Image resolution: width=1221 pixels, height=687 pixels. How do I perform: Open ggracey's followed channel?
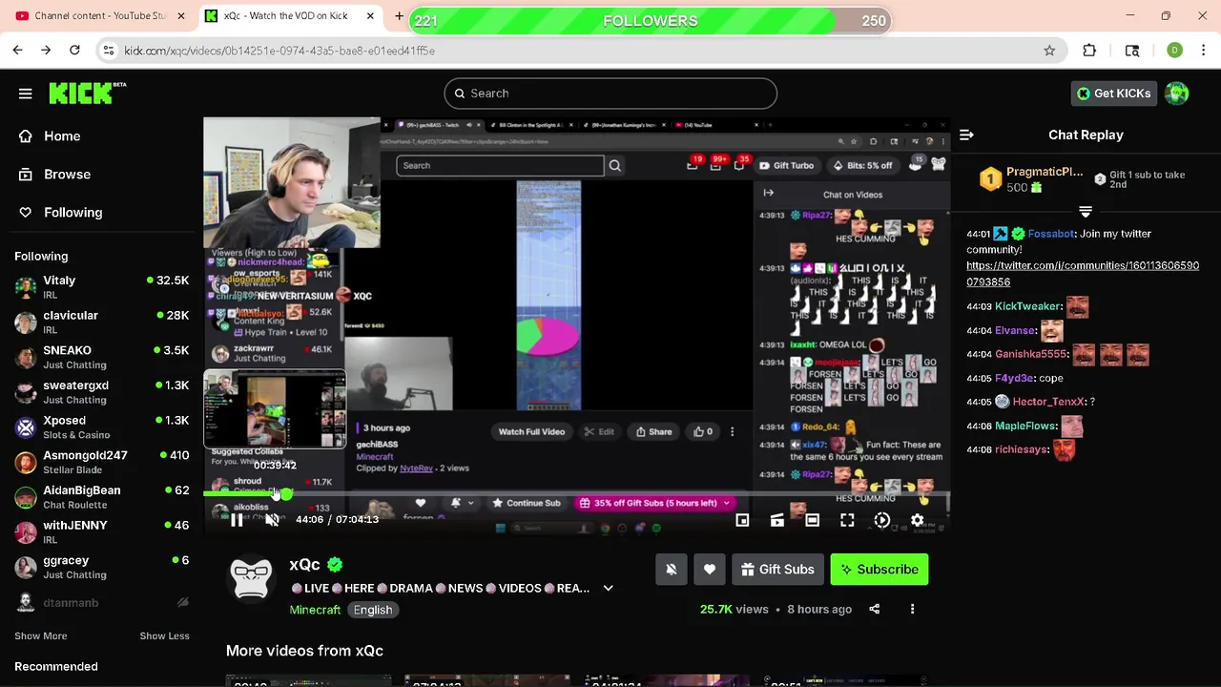101,567
